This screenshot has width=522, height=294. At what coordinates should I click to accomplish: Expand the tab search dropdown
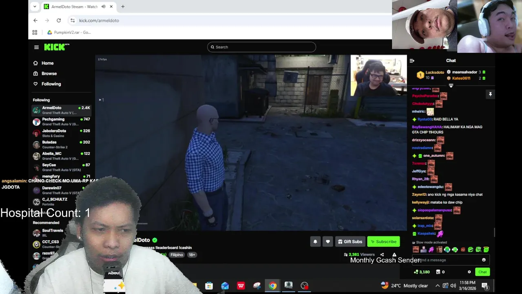[x=35, y=7]
